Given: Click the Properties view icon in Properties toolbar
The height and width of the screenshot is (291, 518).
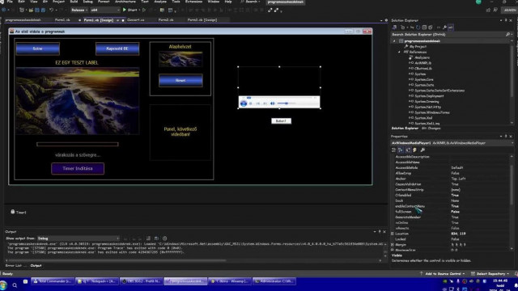Looking at the screenshot, I should pos(408,150).
